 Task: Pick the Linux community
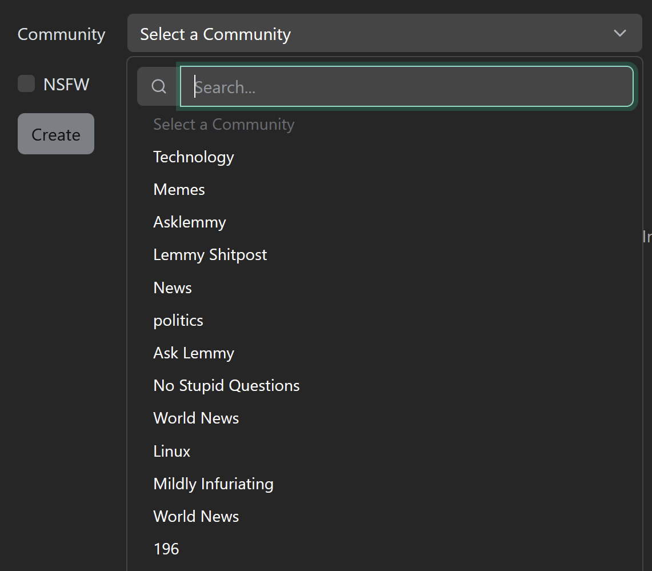(172, 451)
